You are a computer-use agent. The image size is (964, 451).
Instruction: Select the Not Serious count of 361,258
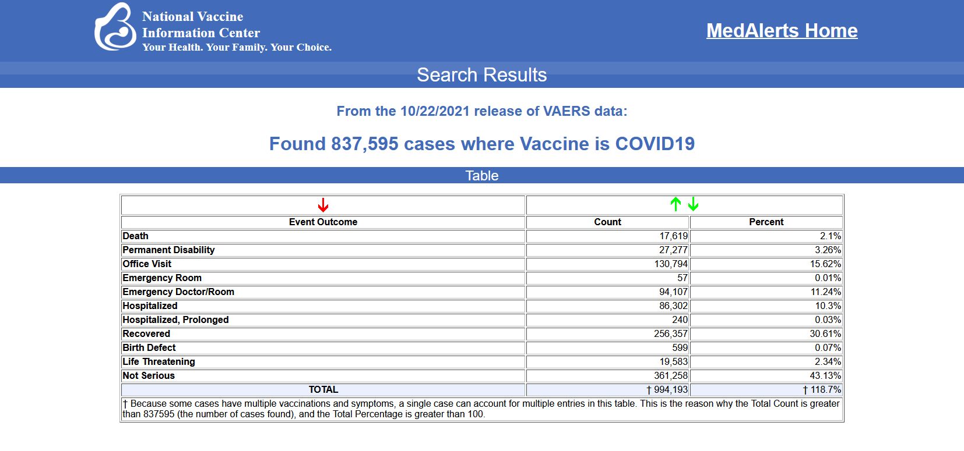pyautogui.click(x=670, y=375)
